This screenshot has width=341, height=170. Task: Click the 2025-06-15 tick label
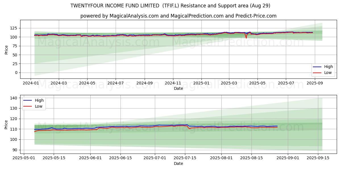pyautogui.click(x=121, y=159)
